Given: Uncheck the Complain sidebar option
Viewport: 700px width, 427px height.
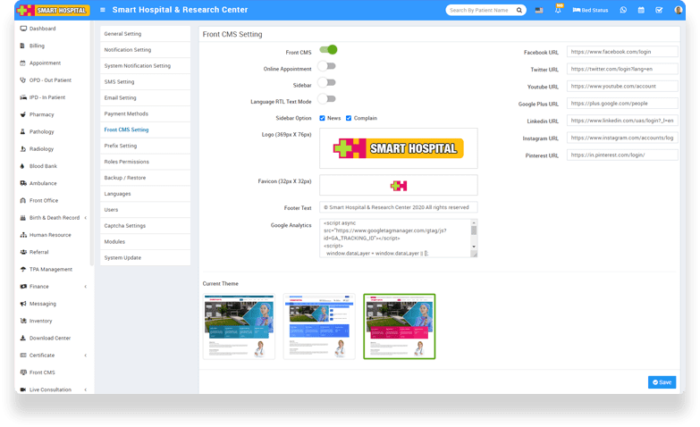Looking at the screenshot, I should 349,118.
